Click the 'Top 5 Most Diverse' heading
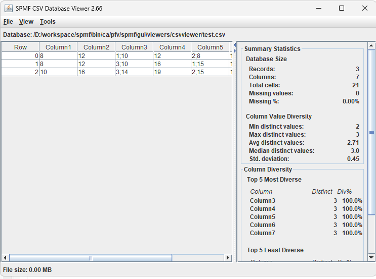Screen dimensions: 376x279 [x=274, y=180]
